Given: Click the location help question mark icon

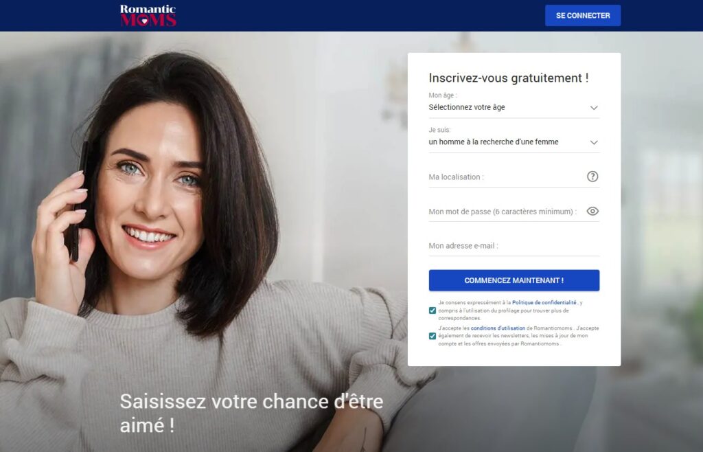Looking at the screenshot, I should click(592, 177).
